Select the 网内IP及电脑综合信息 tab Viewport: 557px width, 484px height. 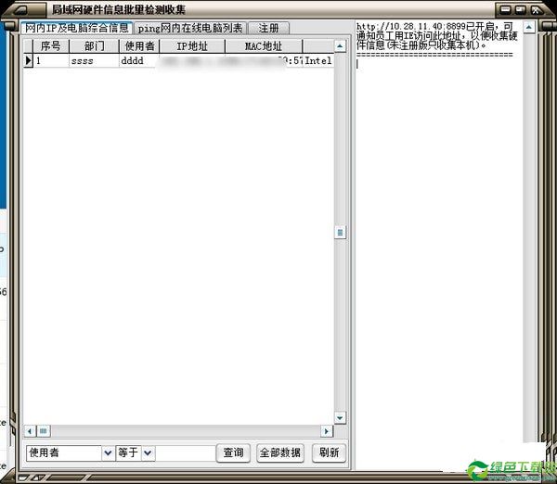point(77,28)
